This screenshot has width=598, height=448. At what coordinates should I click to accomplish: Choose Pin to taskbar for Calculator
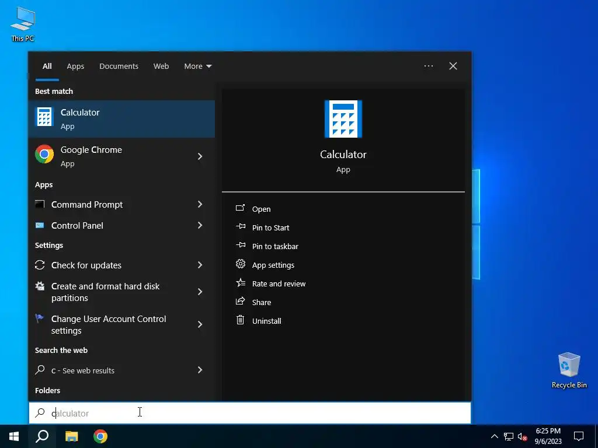pos(275,247)
